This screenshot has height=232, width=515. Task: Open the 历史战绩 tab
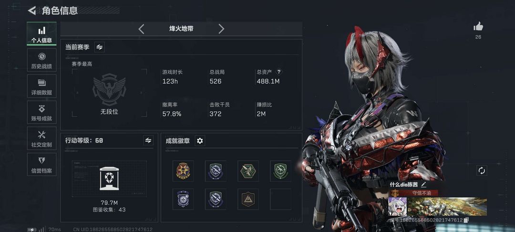click(41, 61)
